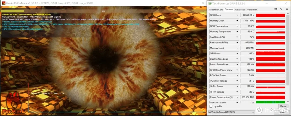Viewport: 291px width, 116px height.
Task: Open the Validation tab
Action: 252,10
